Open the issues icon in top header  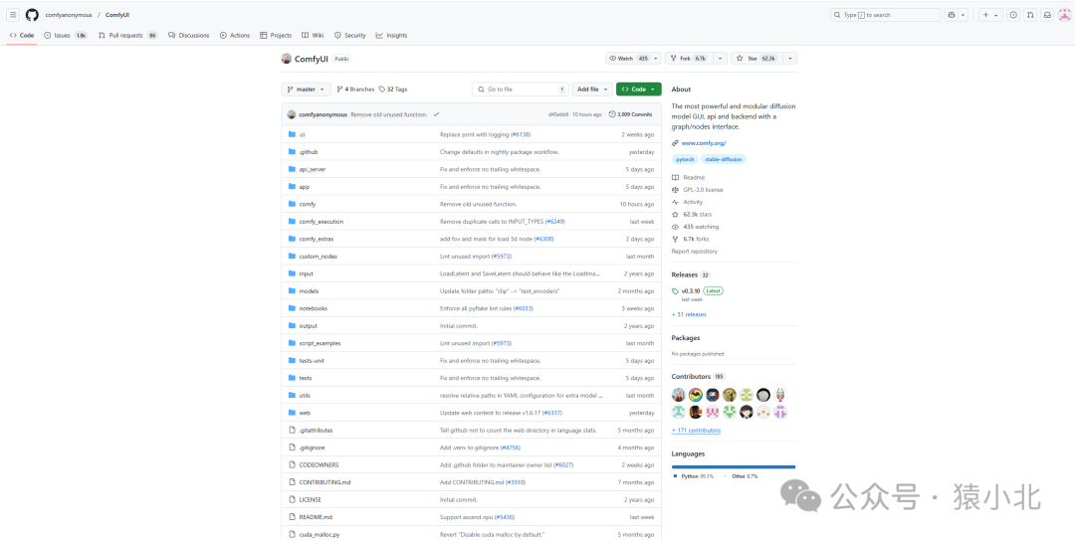[x=1012, y=14]
